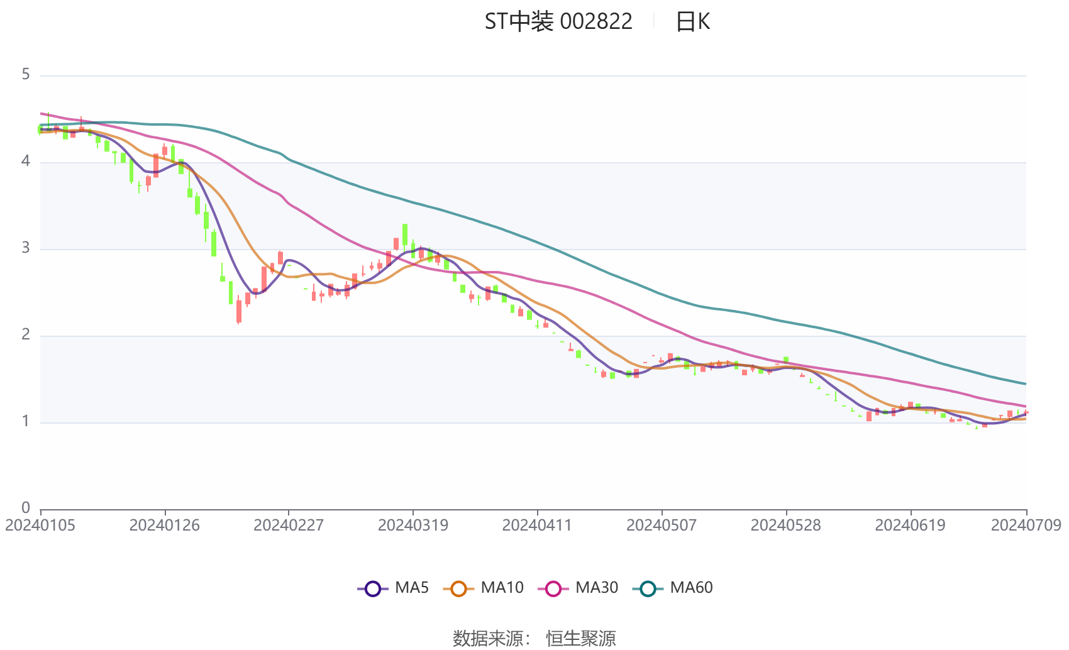Click the 20240709 x-axis date label
The width and height of the screenshot is (1069, 650).
pos(1026,525)
